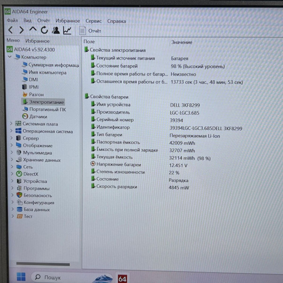Click the База данных database icon

click(x=19, y=209)
